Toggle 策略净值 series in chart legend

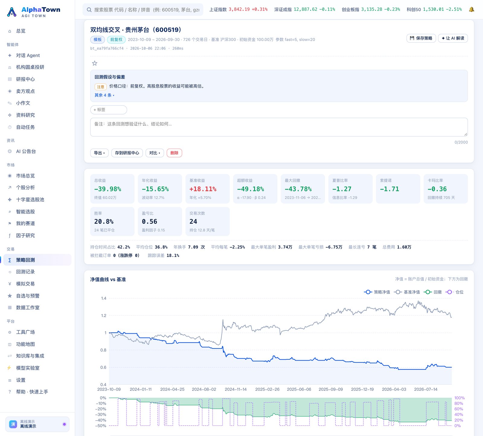tap(377, 292)
